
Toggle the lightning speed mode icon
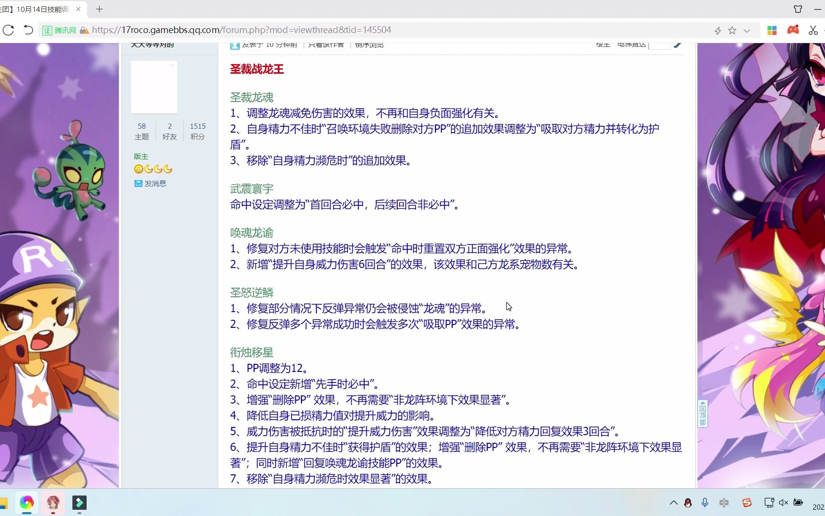[718, 31]
